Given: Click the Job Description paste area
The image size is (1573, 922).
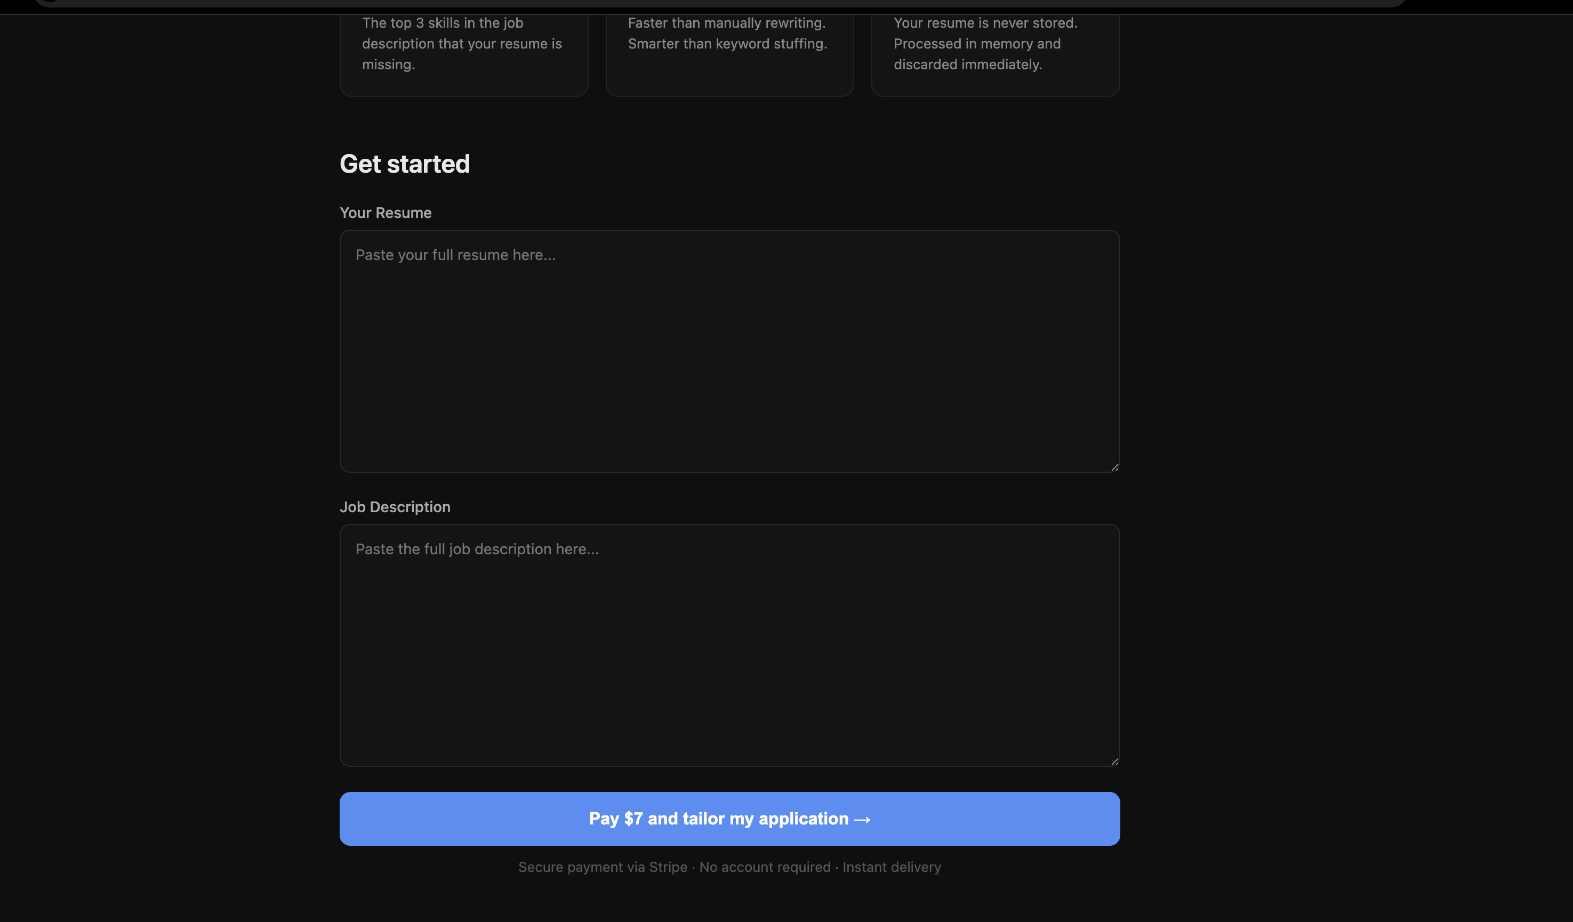Looking at the screenshot, I should (729, 645).
